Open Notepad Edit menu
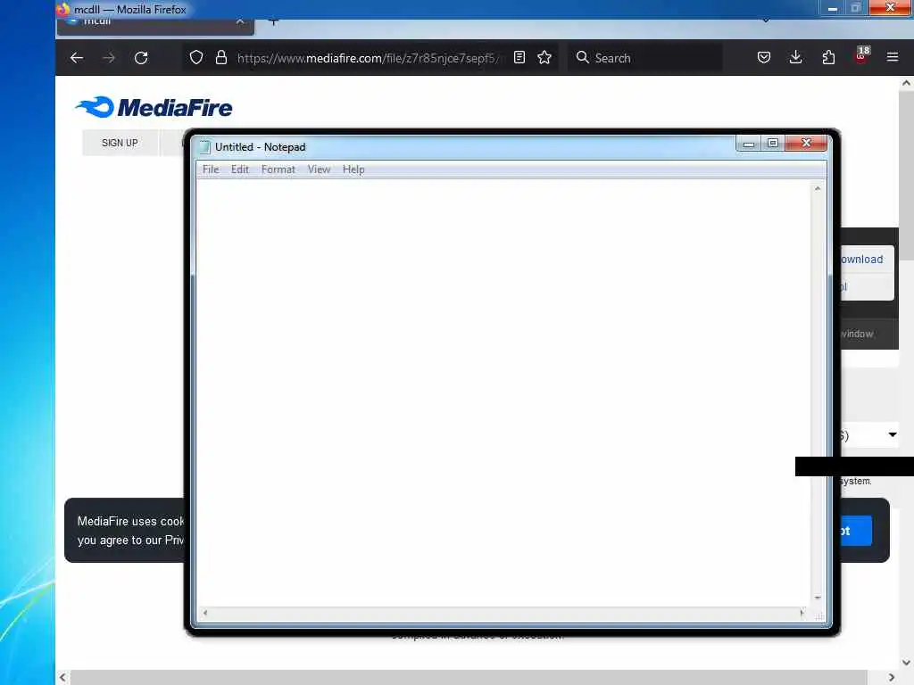Viewport: 914px width, 685px height. (239, 169)
